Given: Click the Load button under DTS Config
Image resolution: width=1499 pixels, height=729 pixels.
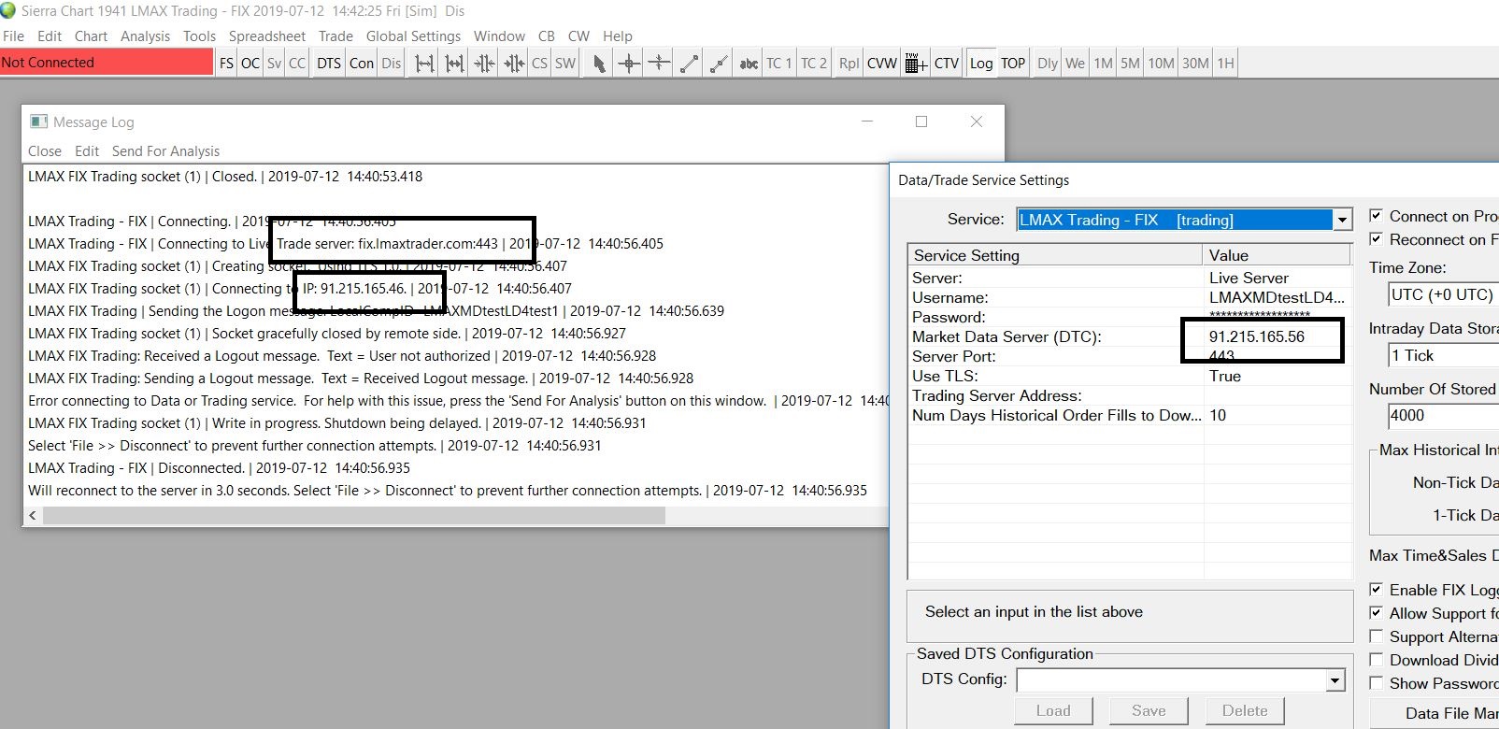Looking at the screenshot, I should point(1053,711).
